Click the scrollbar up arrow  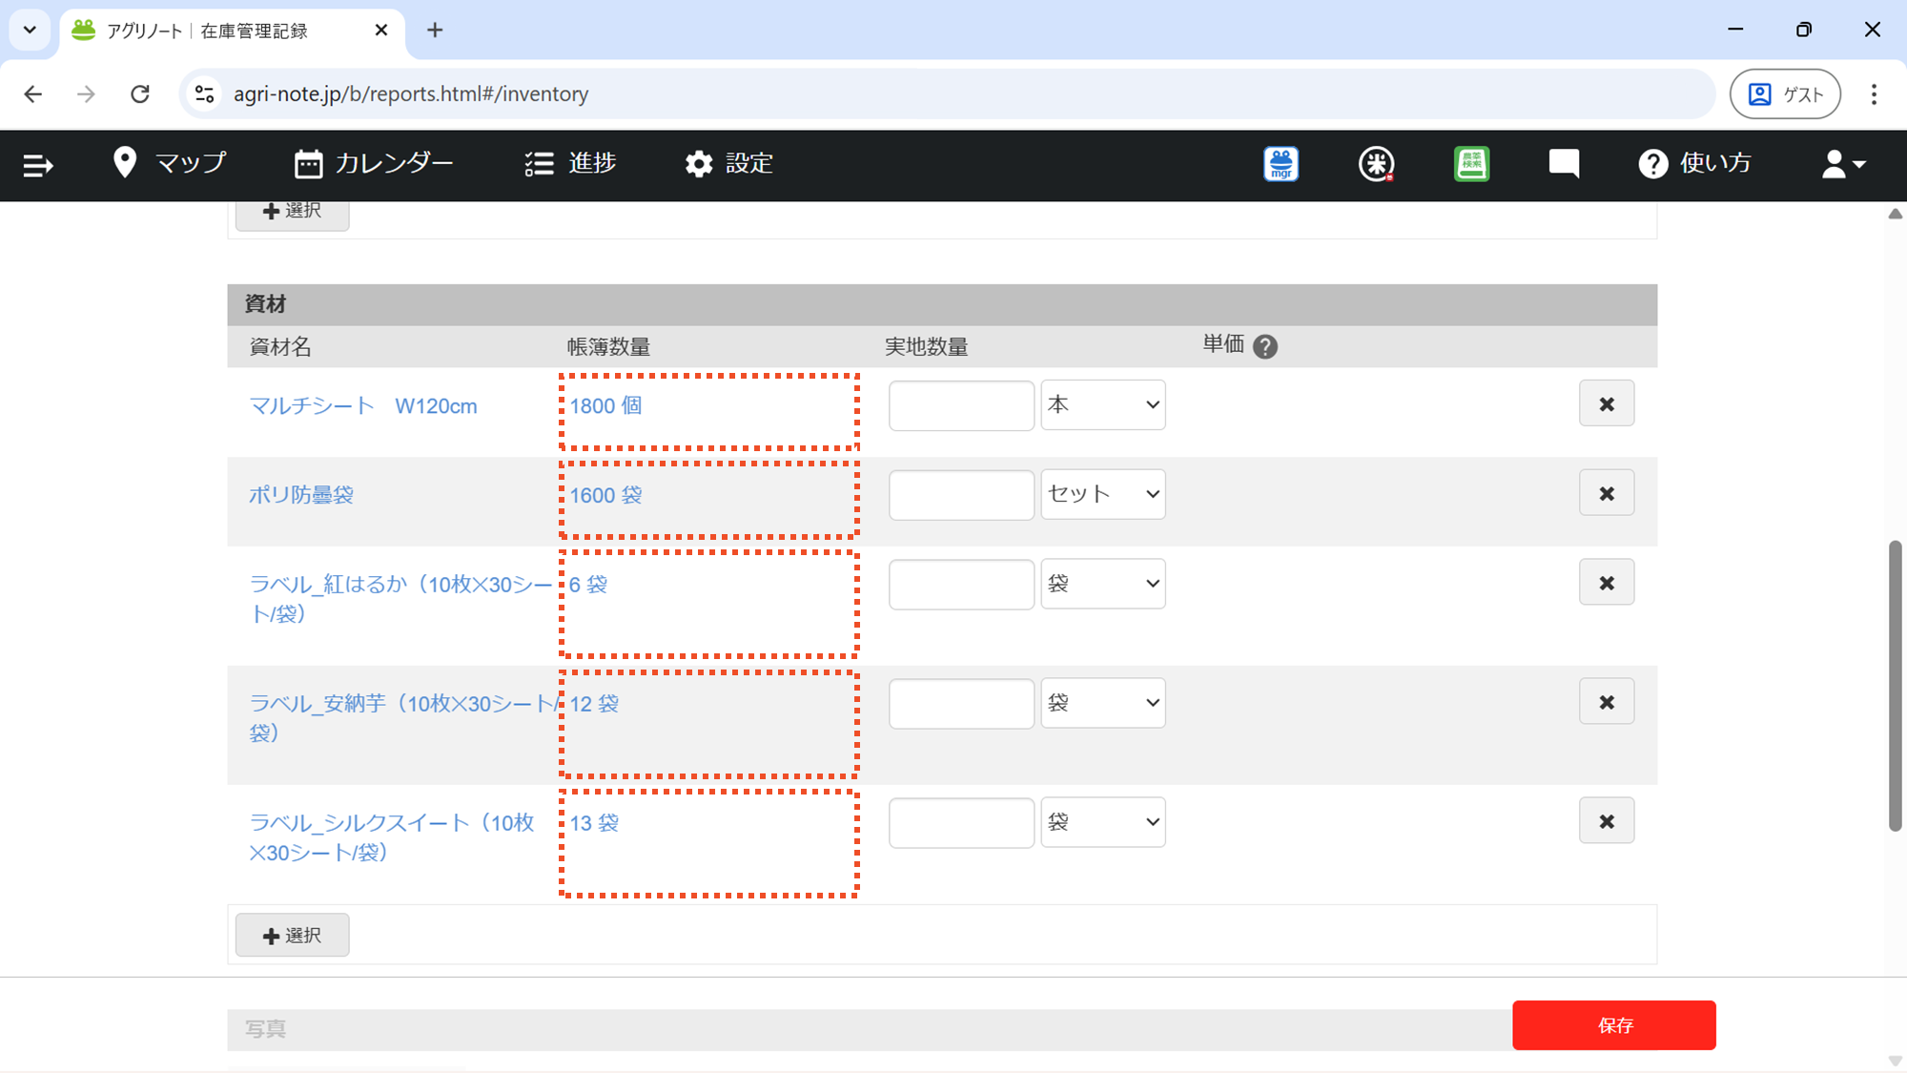1896,214
